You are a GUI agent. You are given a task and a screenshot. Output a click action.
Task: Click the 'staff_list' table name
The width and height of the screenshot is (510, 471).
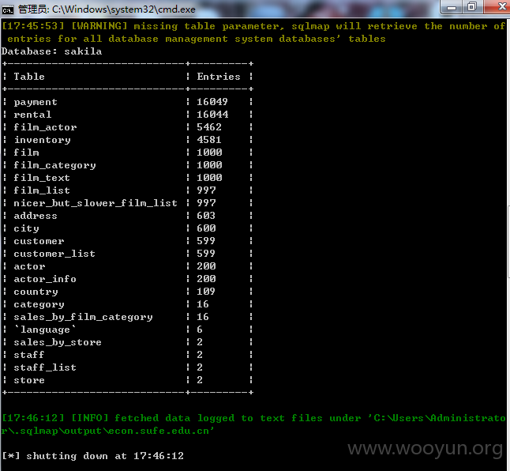tap(45, 367)
